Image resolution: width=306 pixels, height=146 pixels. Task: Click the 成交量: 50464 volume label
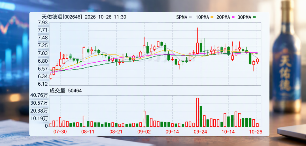click(x=65, y=91)
